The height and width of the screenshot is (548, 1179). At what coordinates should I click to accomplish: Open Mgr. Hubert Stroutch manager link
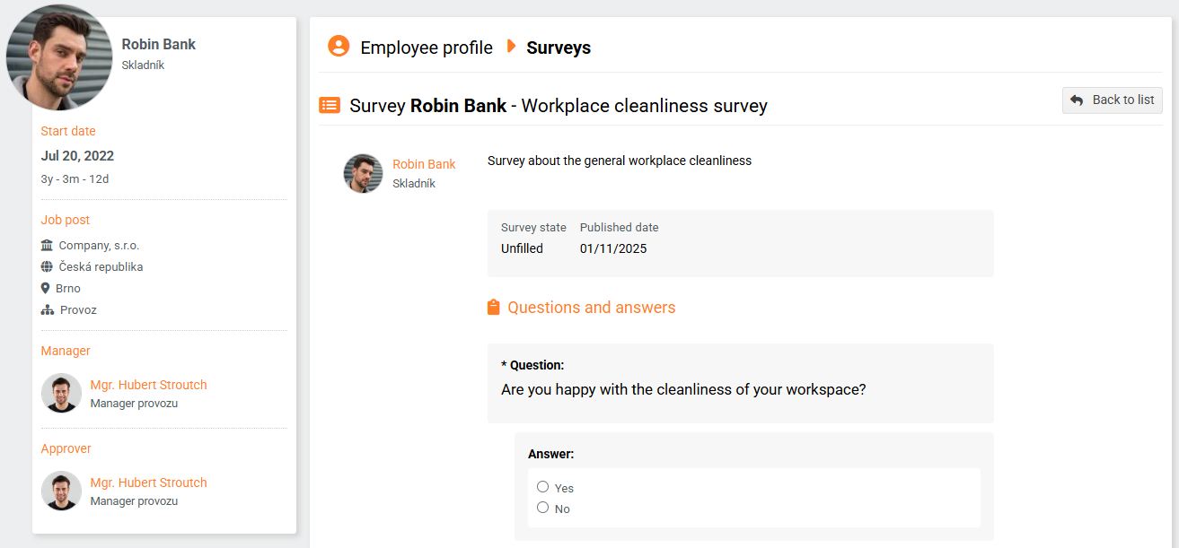click(x=148, y=385)
